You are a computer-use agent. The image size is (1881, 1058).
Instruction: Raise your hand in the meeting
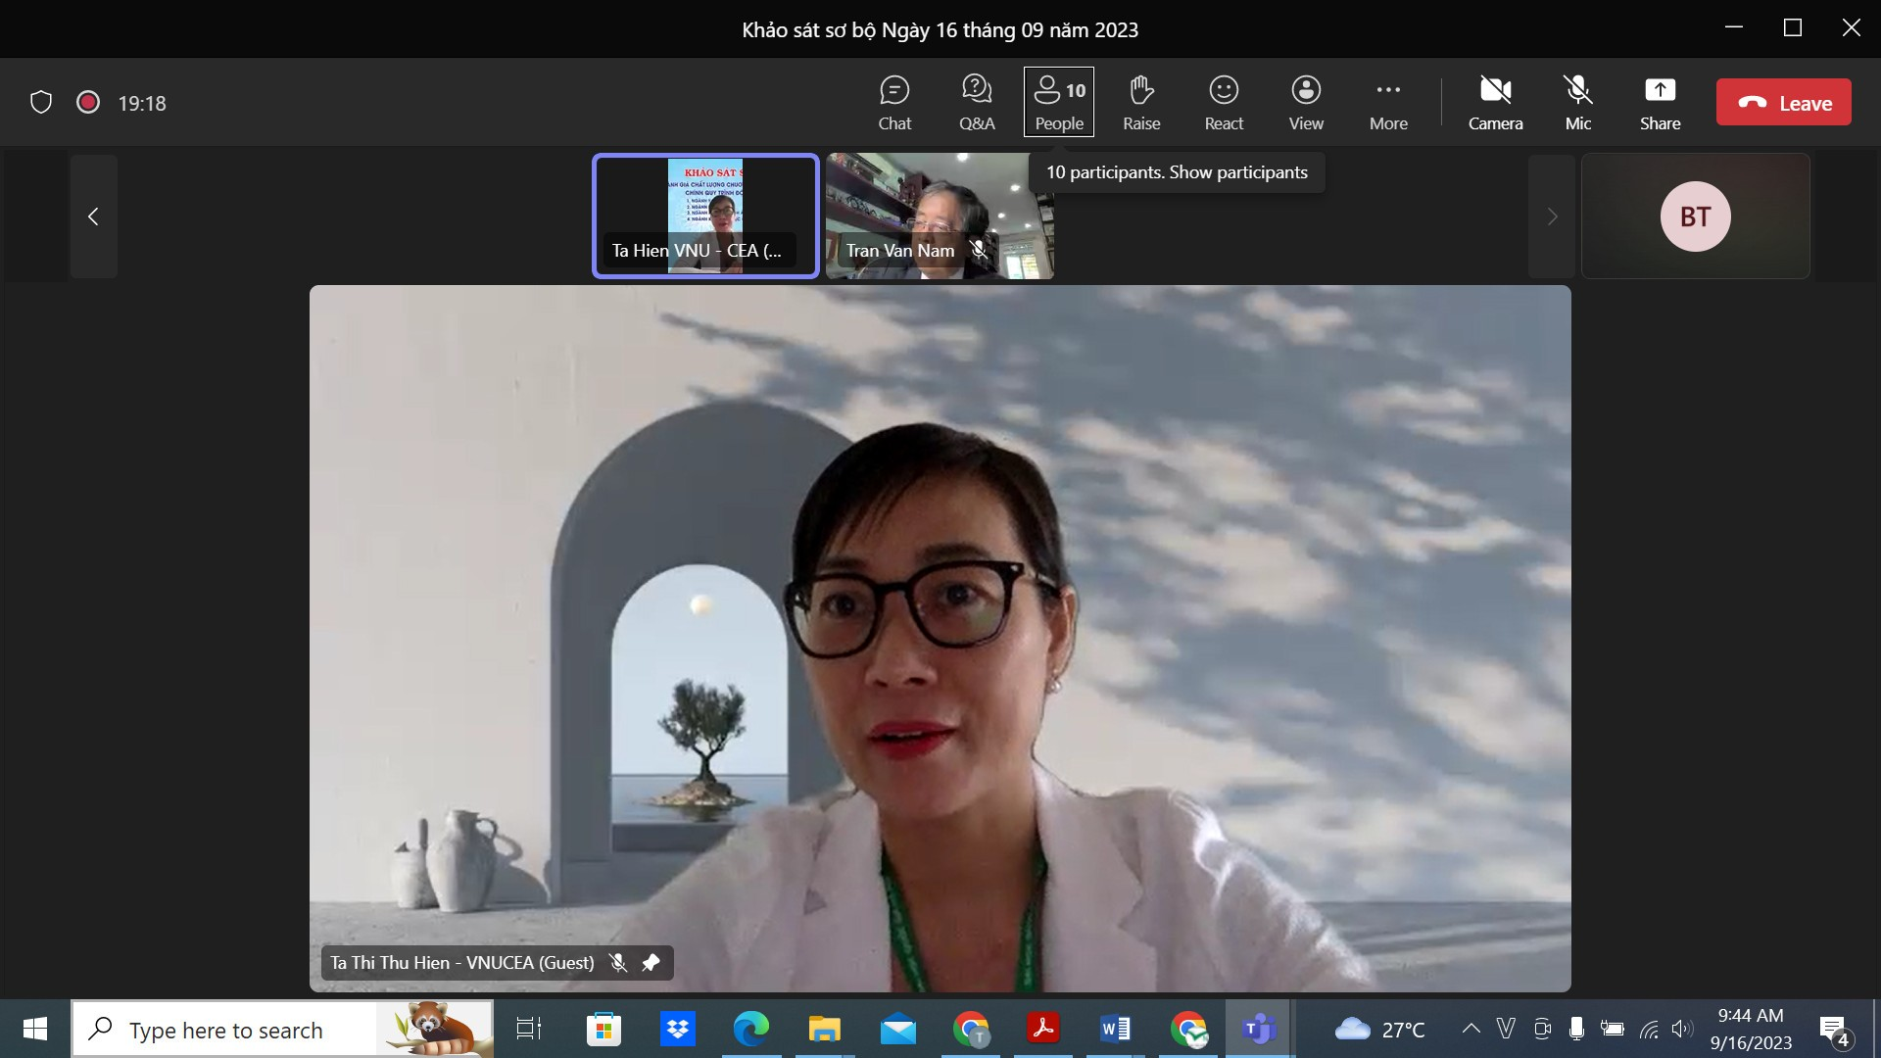[x=1140, y=103]
